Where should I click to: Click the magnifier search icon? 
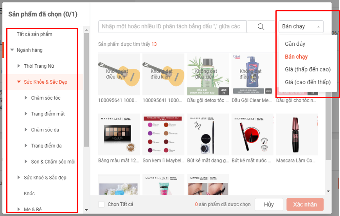coord(261,27)
